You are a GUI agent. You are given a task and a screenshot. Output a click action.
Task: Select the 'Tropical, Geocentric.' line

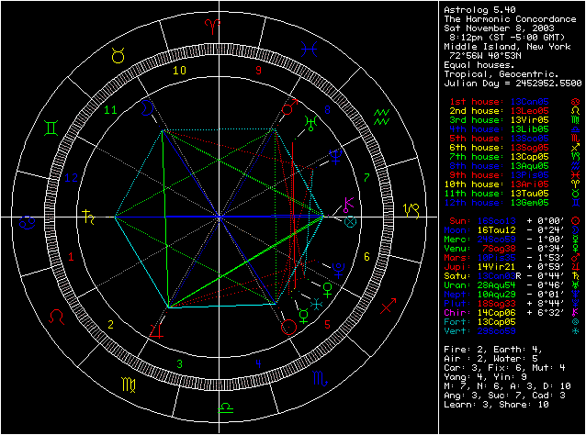[x=501, y=74]
